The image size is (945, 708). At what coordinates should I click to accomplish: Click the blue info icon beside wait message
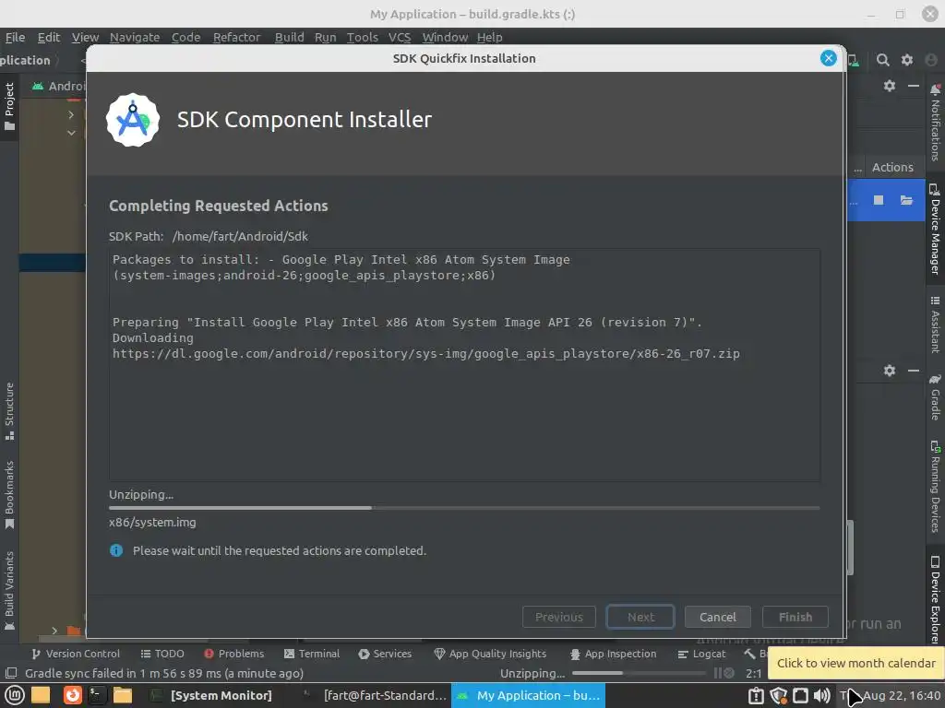[116, 550]
